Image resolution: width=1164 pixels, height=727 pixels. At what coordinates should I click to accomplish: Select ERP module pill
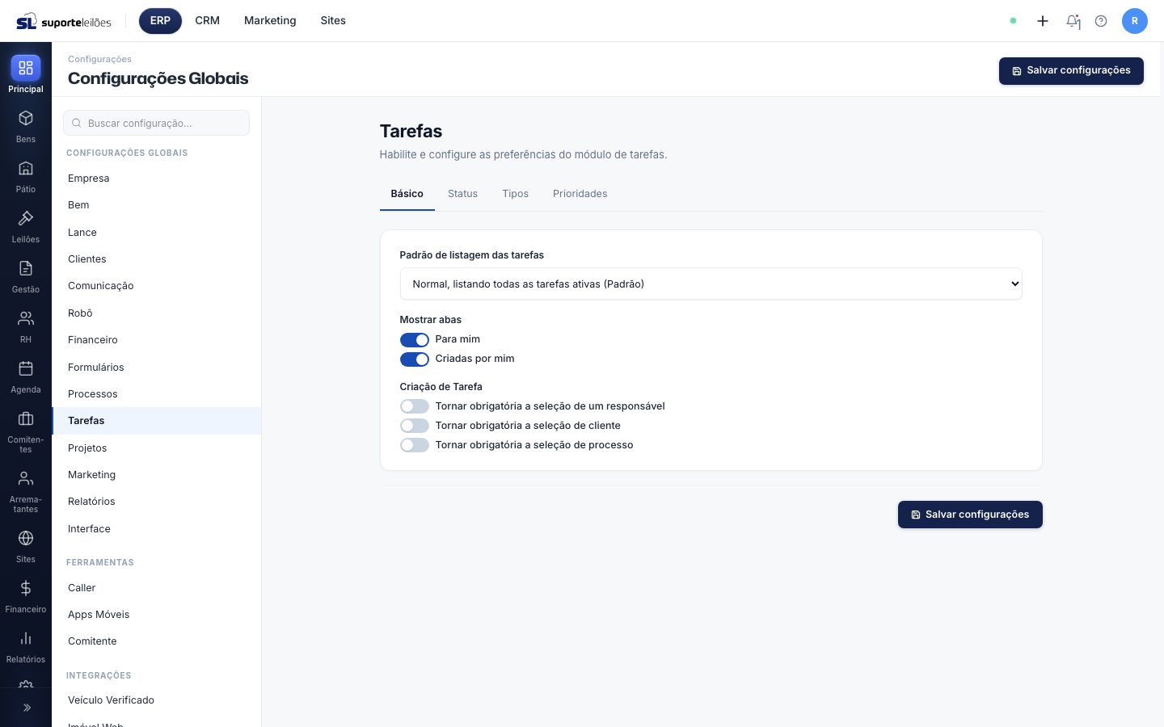pyautogui.click(x=160, y=21)
